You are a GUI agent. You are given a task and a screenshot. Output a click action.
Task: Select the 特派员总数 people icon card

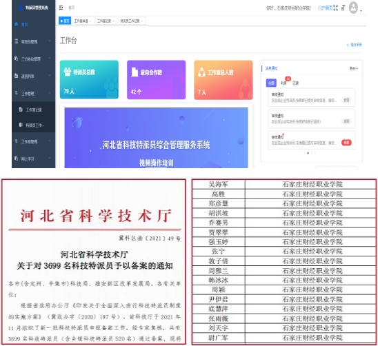(x=68, y=72)
